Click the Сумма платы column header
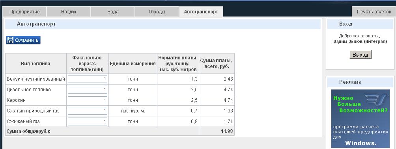 (217, 63)
